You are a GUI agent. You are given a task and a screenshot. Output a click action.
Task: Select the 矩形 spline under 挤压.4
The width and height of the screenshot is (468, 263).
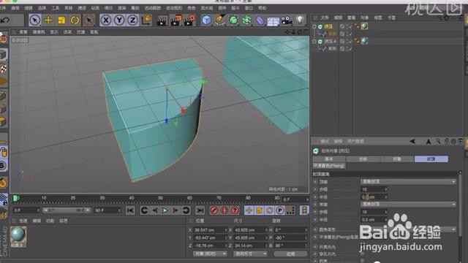click(332, 49)
